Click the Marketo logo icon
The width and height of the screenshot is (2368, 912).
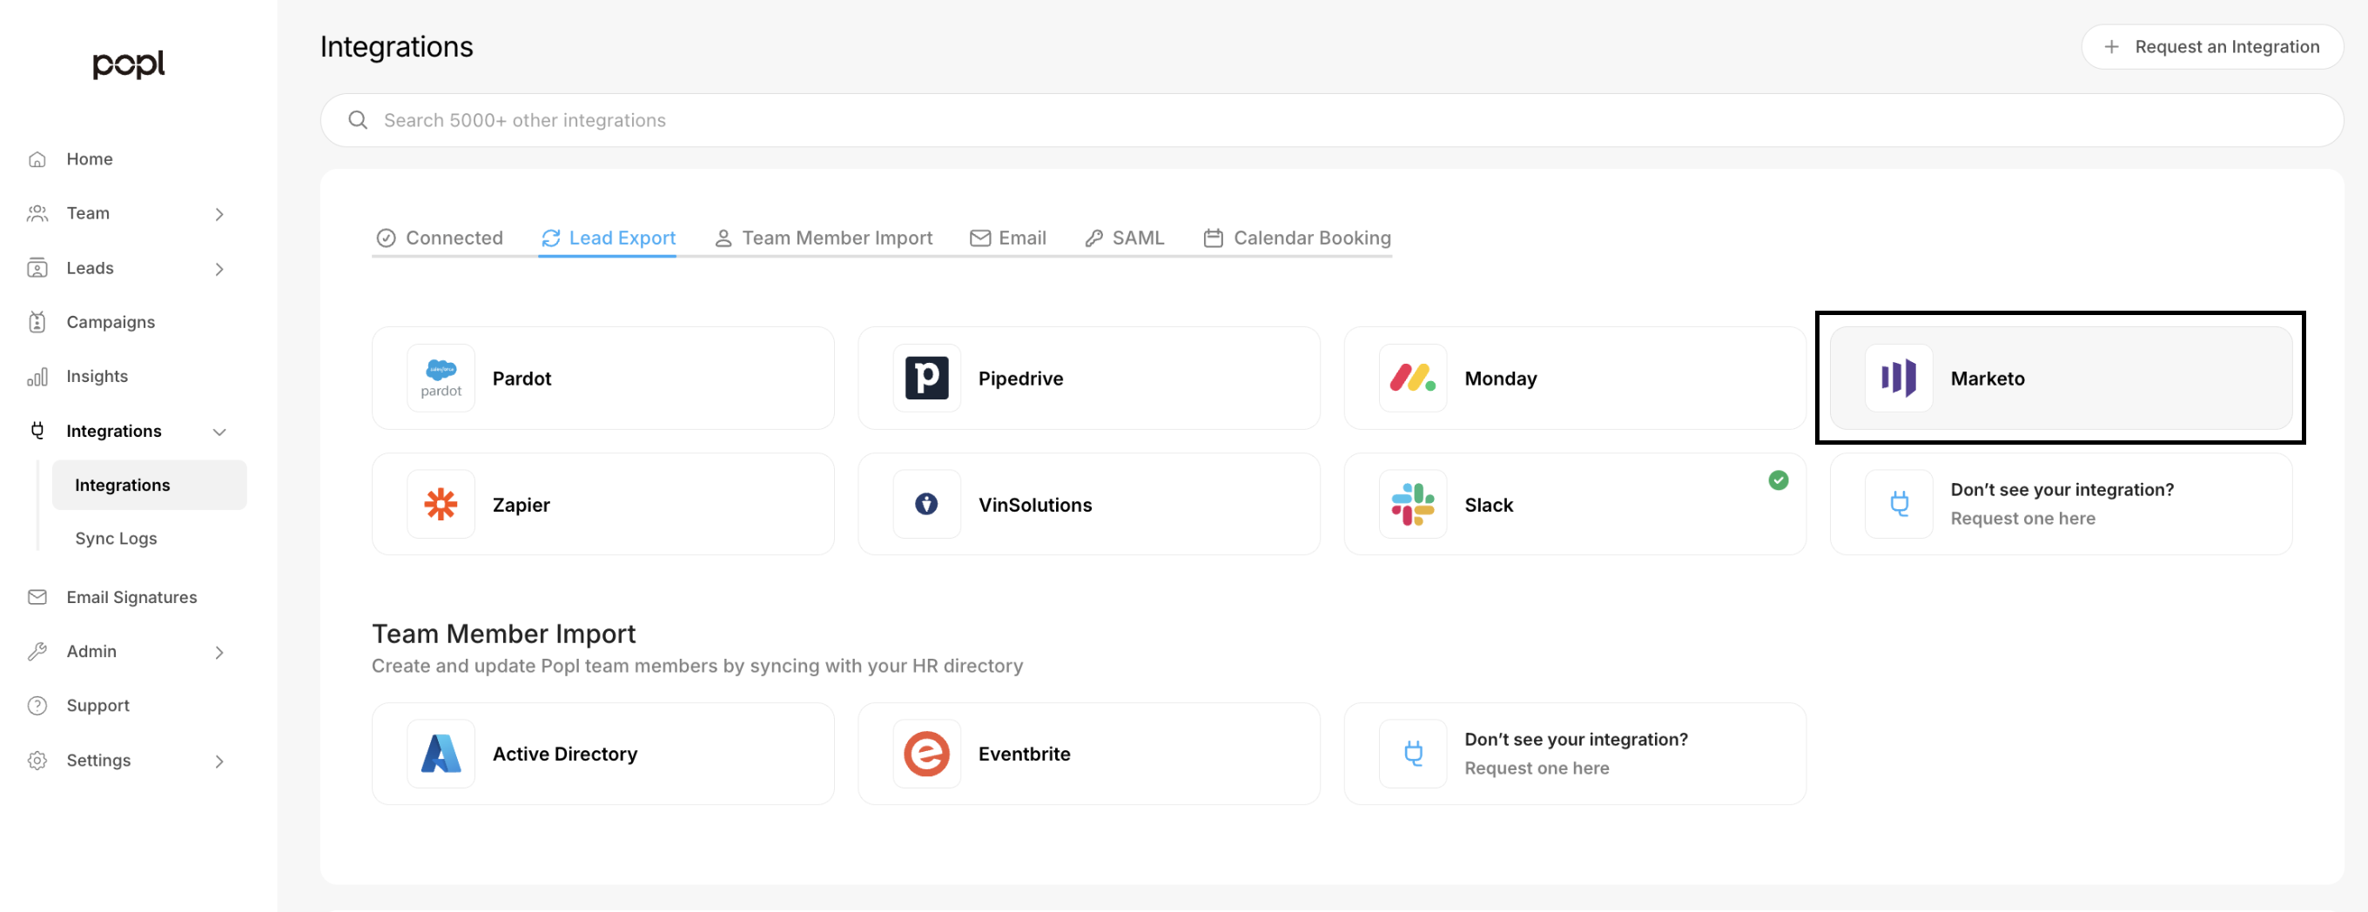(1898, 379)
